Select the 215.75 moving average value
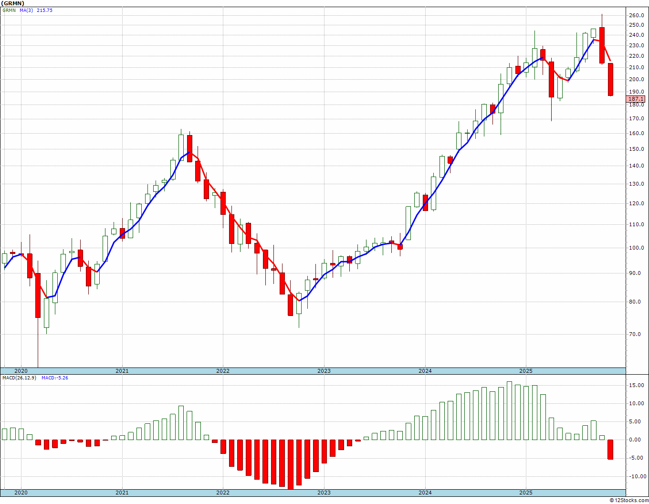Image resolution: width=649 pixels, height=504 pixels. coord(44,10)
